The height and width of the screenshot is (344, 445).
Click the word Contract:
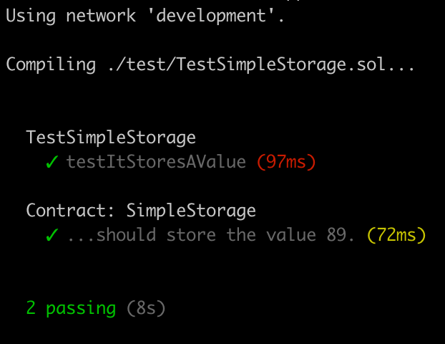70,211
